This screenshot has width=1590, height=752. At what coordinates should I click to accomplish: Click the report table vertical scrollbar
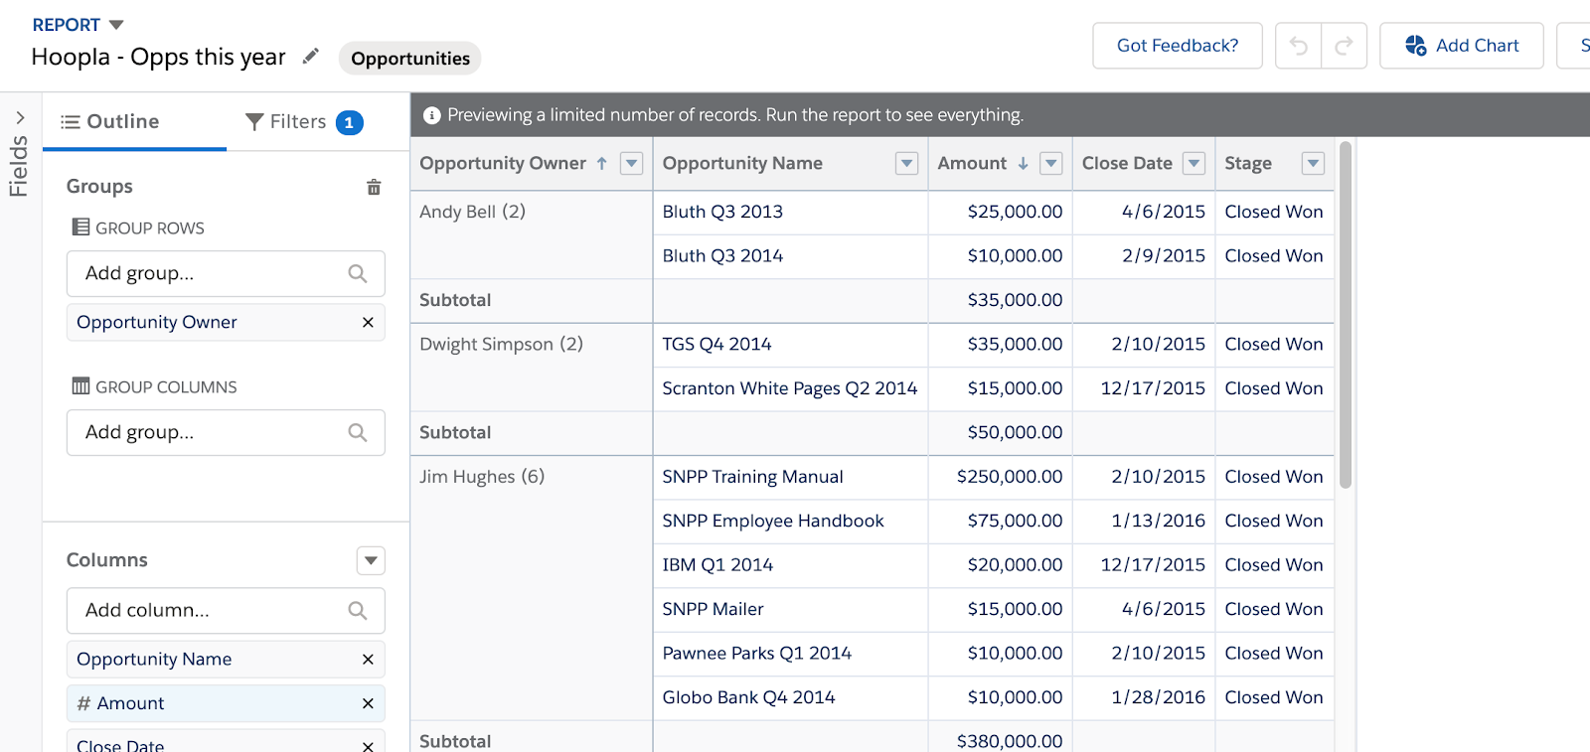pyautogui.click(x=1346, y=315)
